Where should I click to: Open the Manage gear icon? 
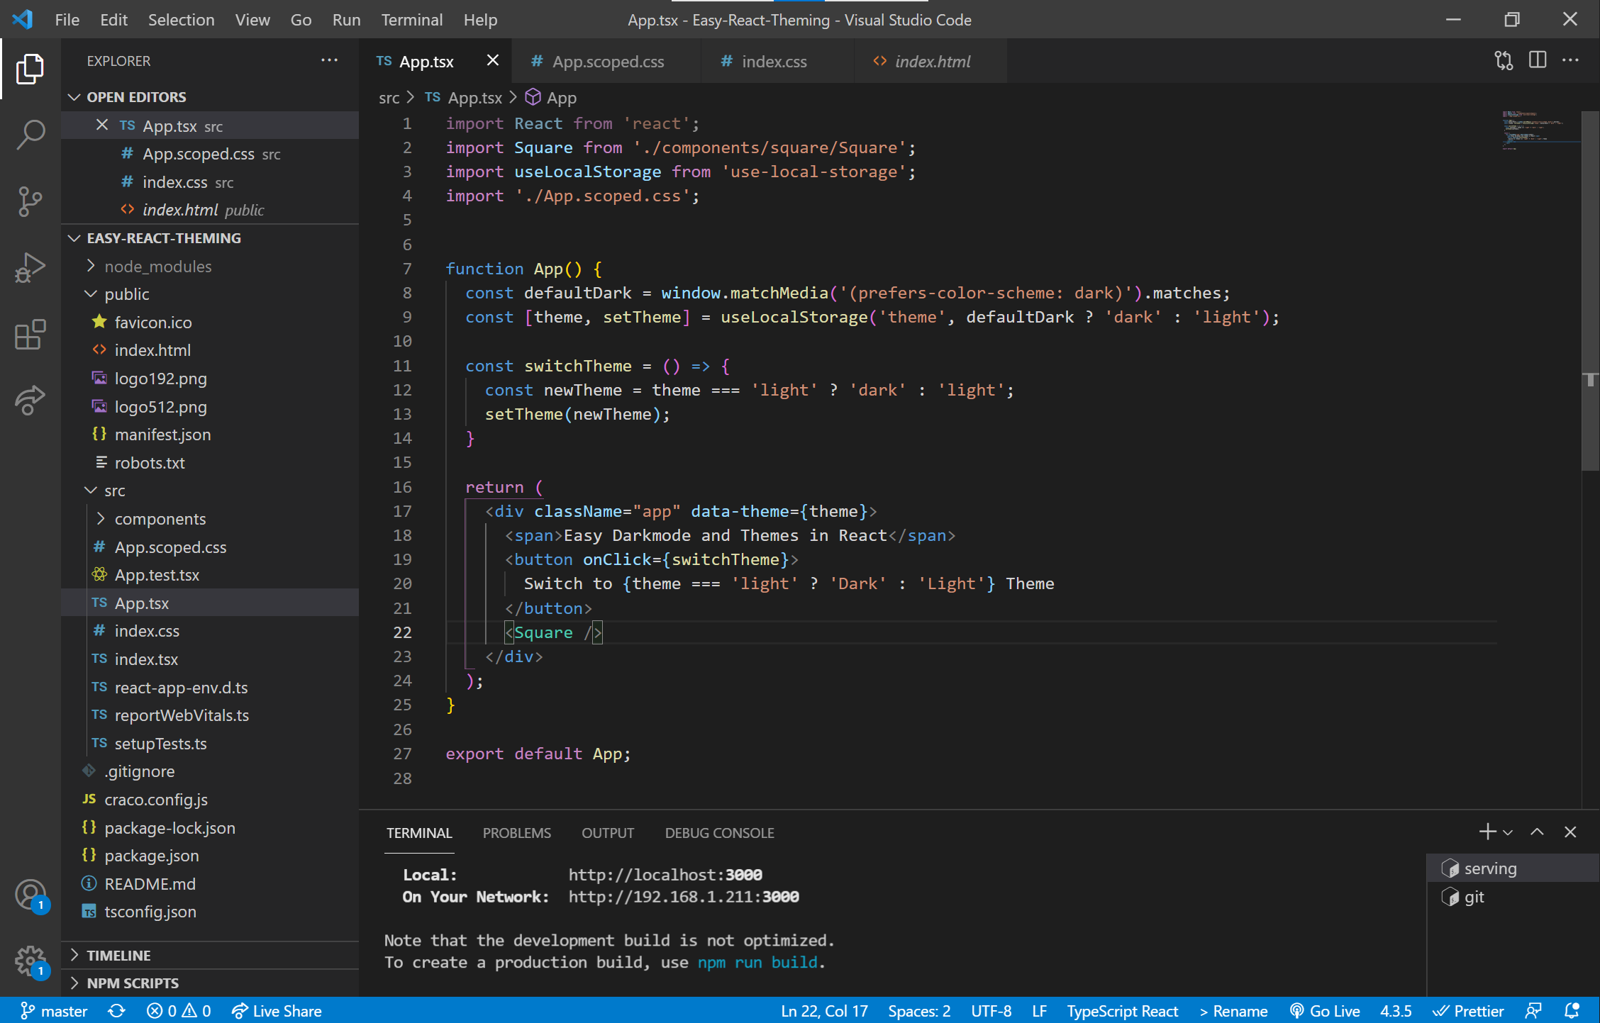point(30,961)
